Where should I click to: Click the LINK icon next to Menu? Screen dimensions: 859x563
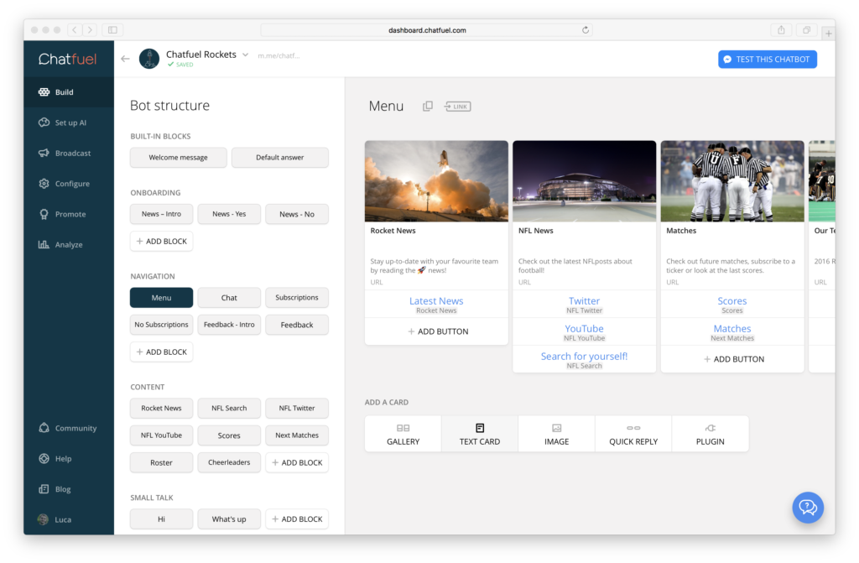[457, 107]
